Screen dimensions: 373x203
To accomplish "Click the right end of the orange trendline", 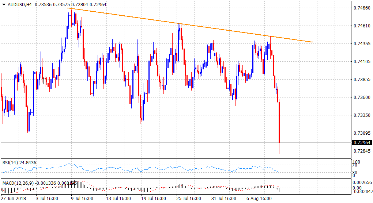I will [313, 42].
